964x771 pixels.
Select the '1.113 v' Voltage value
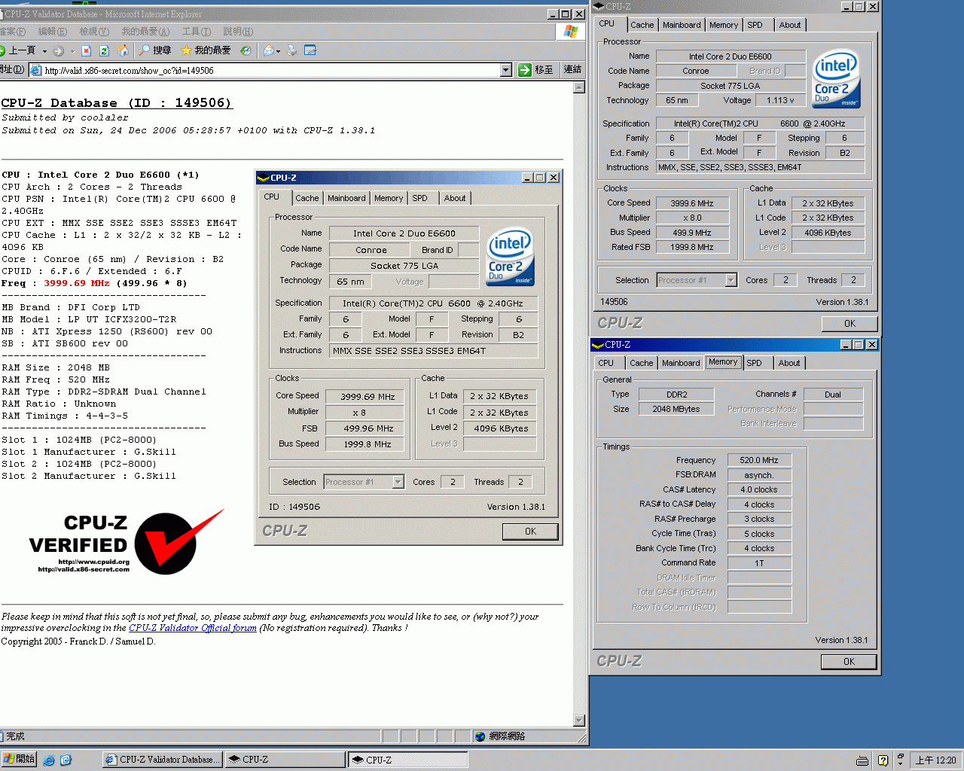click(x=780, y=100)
